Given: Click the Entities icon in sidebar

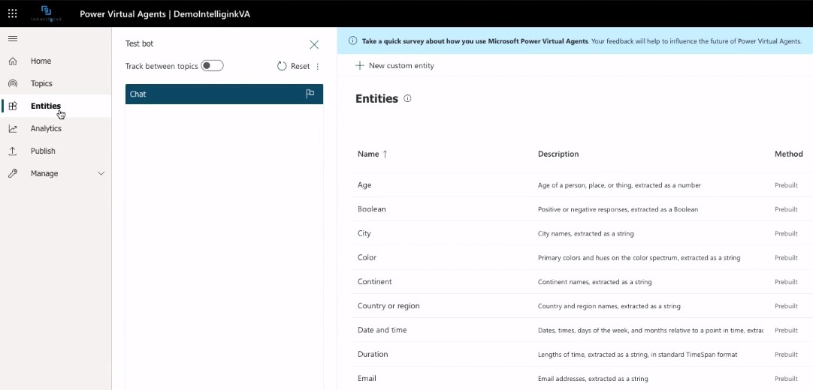Looking at the screenshot, I should click(13, 106).
